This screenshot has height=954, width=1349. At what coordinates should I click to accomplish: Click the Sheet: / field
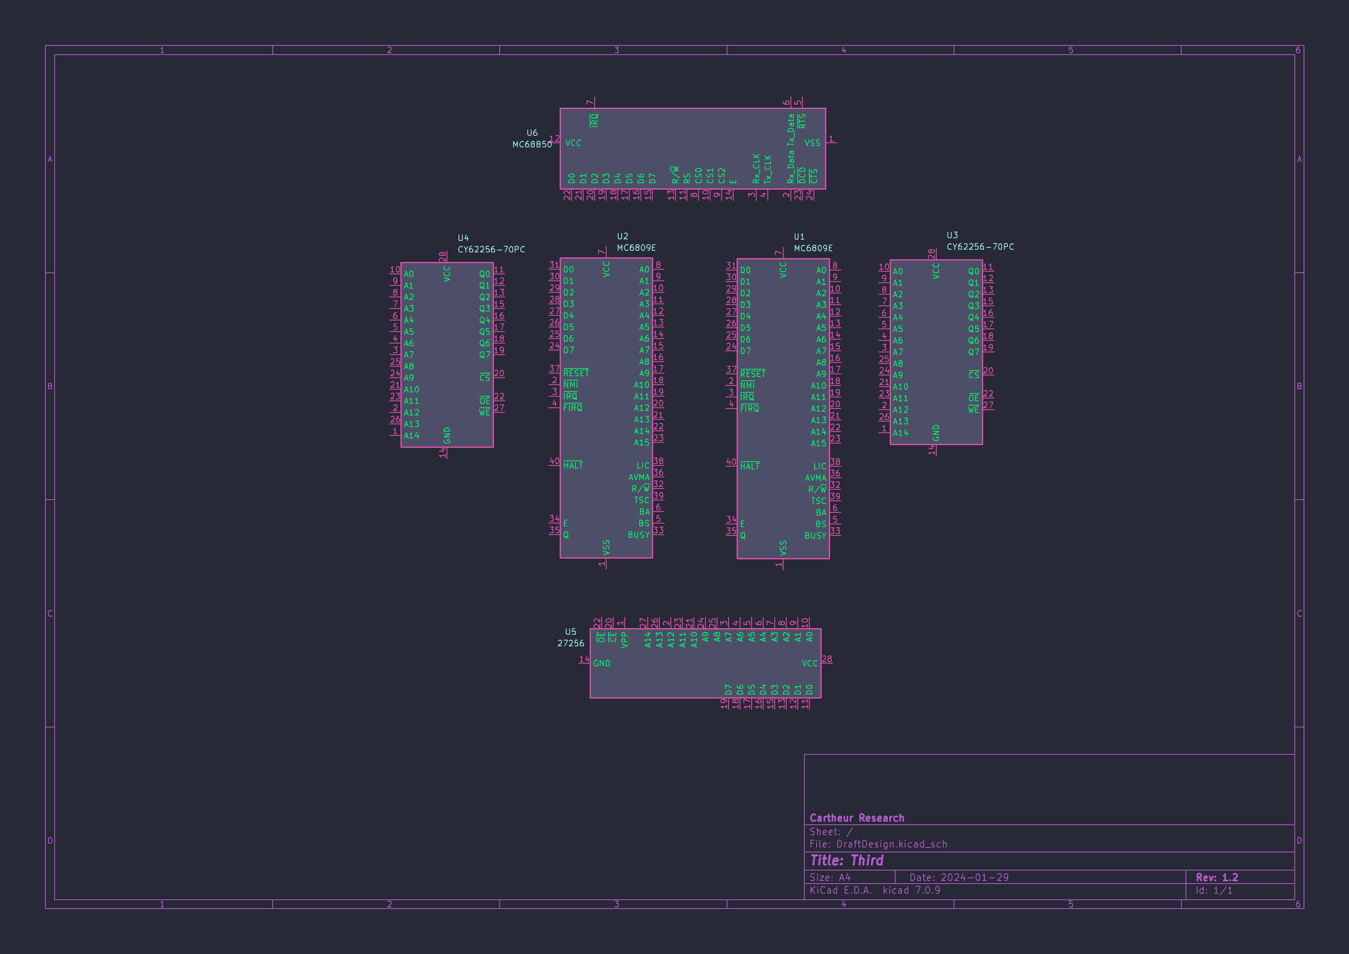tap(831, 832)
